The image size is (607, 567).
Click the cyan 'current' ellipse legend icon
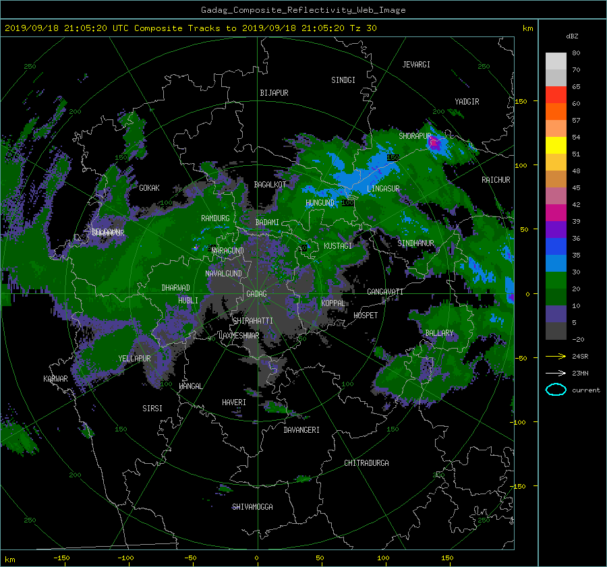point(556,390)
